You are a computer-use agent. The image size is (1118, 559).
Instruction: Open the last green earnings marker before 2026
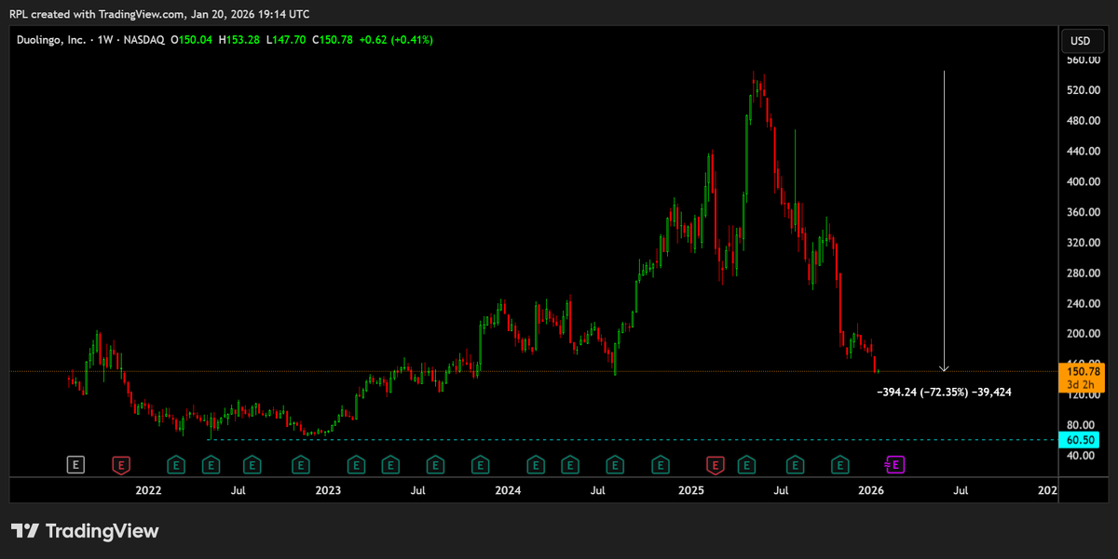pyautogui.click(x=839, y=463)
